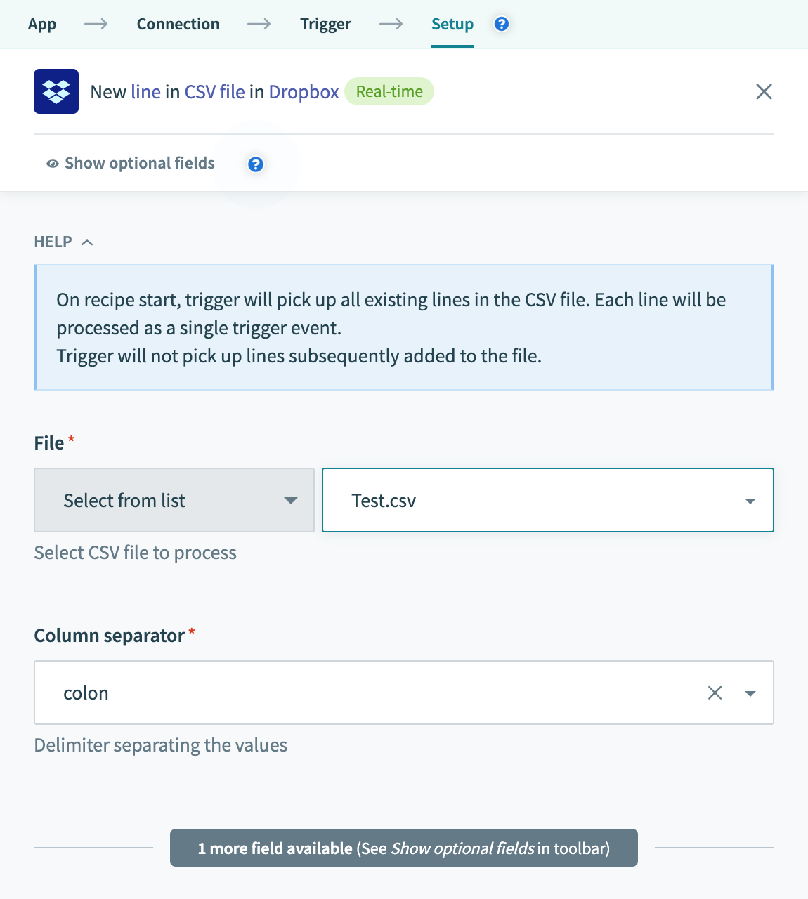The height and width of the screenshot is (899, 808).
Task: Open the Select from list dropdown
Action: (x=290, y=500)
